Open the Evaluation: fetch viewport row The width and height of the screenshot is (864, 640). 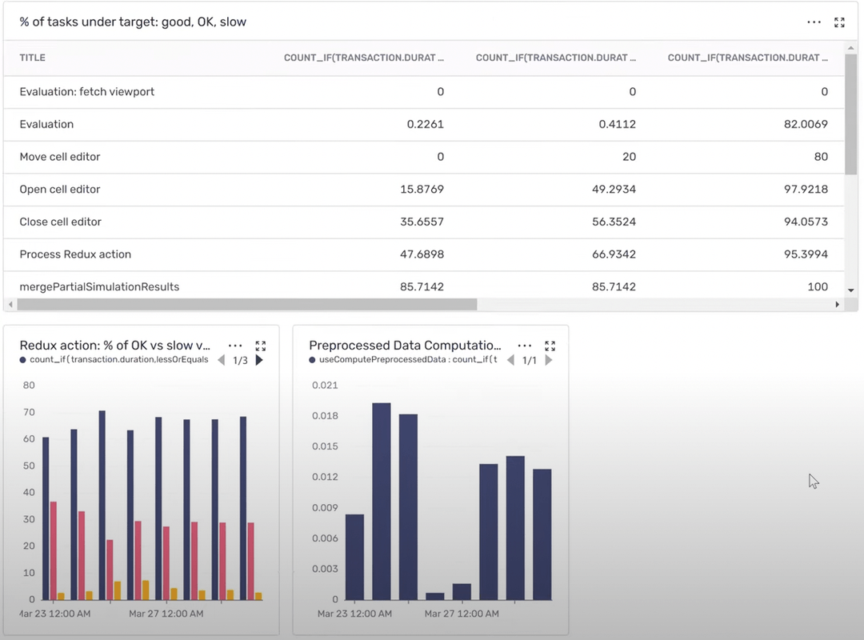click(x=87, y=92)
